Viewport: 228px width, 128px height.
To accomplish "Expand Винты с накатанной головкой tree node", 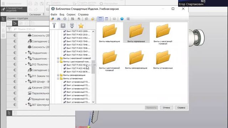I will 58,58.
